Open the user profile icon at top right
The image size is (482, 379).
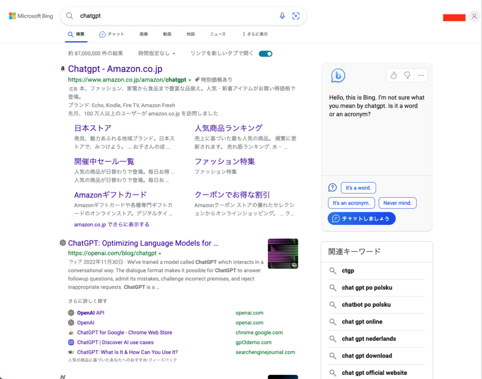(474, 16)
